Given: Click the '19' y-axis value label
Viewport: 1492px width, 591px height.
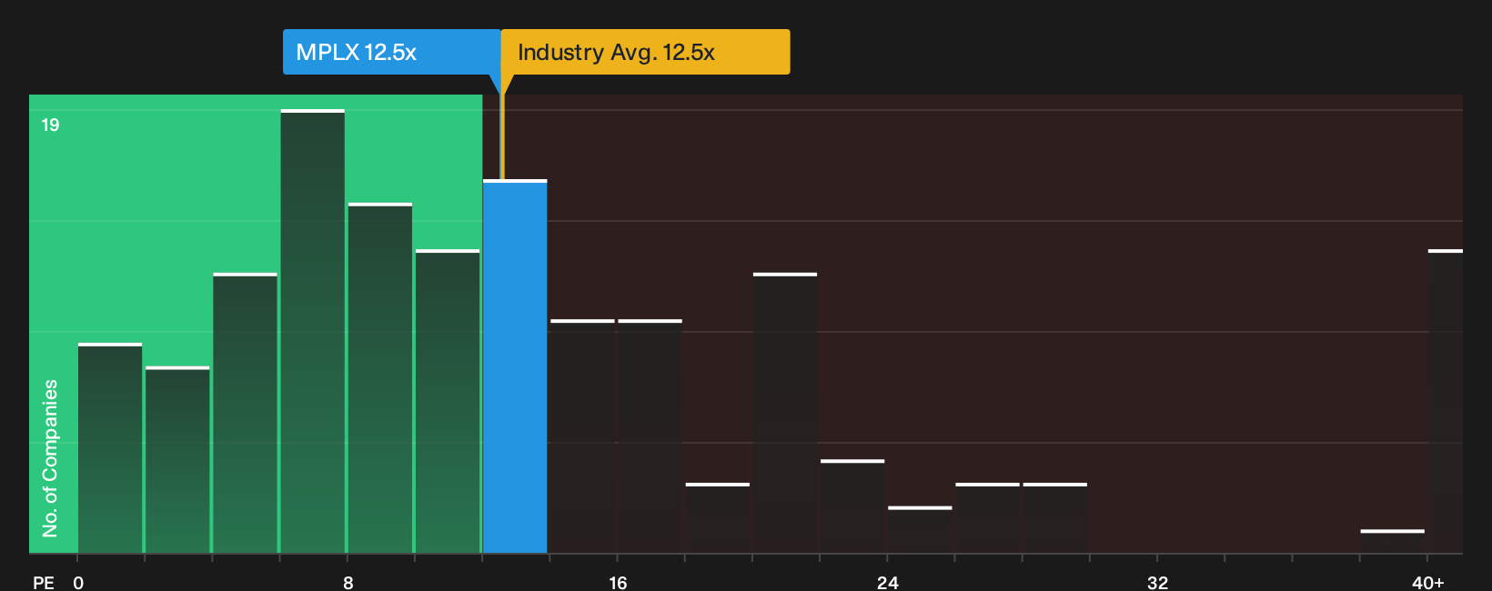Looking at the screenshot, I should 50,125.
